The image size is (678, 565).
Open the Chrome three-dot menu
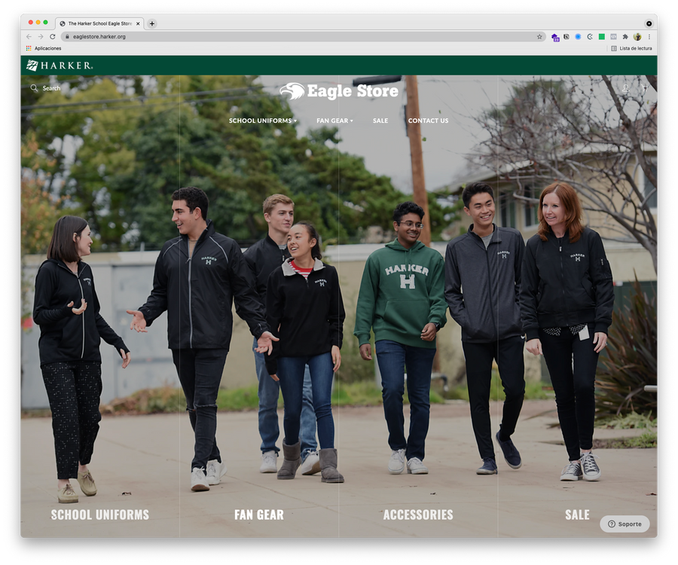pyautogui.click(x=649, y=37)
